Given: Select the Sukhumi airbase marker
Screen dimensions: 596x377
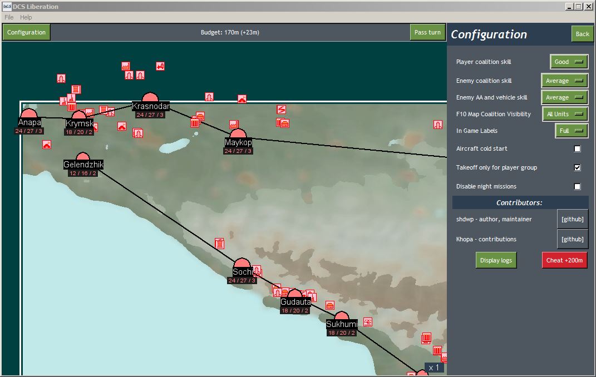Looking at the screenshot, I should [x=342, y=316].
